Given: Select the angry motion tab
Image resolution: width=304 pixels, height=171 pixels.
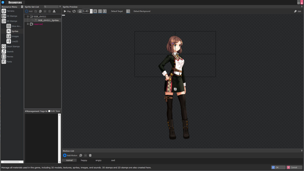Looking at the screenshot, I should pos(98,160).
